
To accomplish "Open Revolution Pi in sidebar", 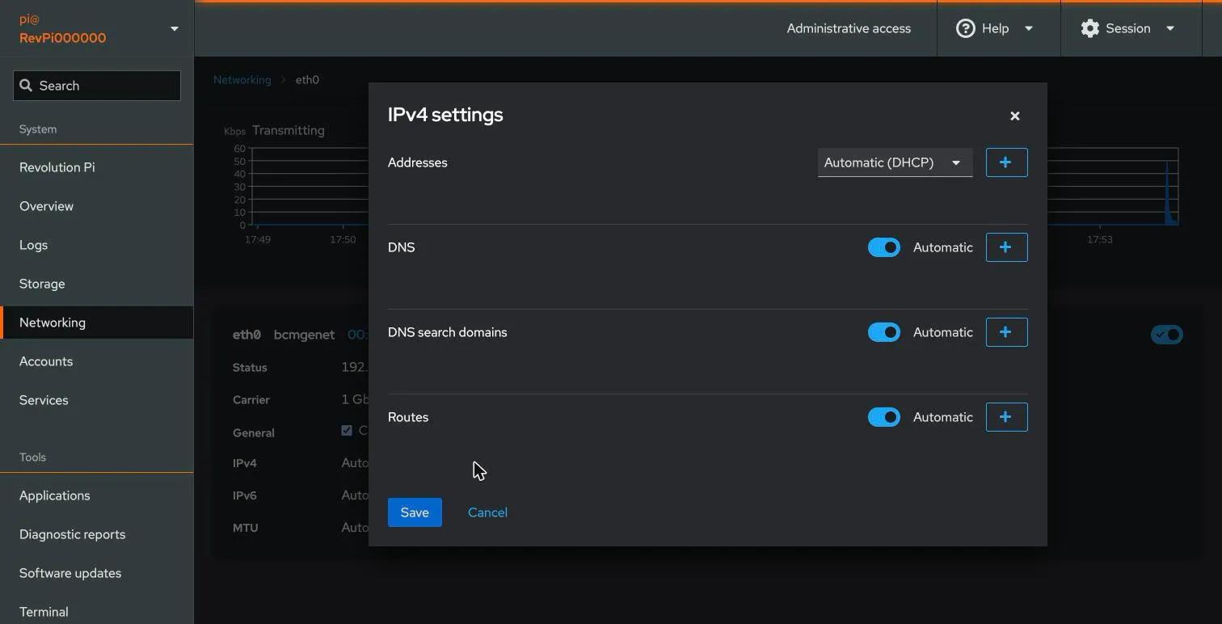I will [x=97, y=167].
